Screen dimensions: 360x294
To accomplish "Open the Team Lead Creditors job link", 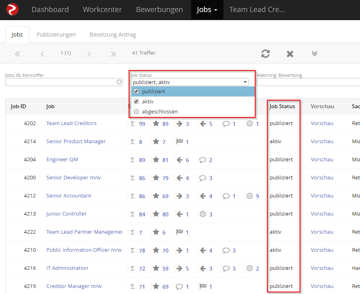I will pyautogui.click(x=71, y=123).
